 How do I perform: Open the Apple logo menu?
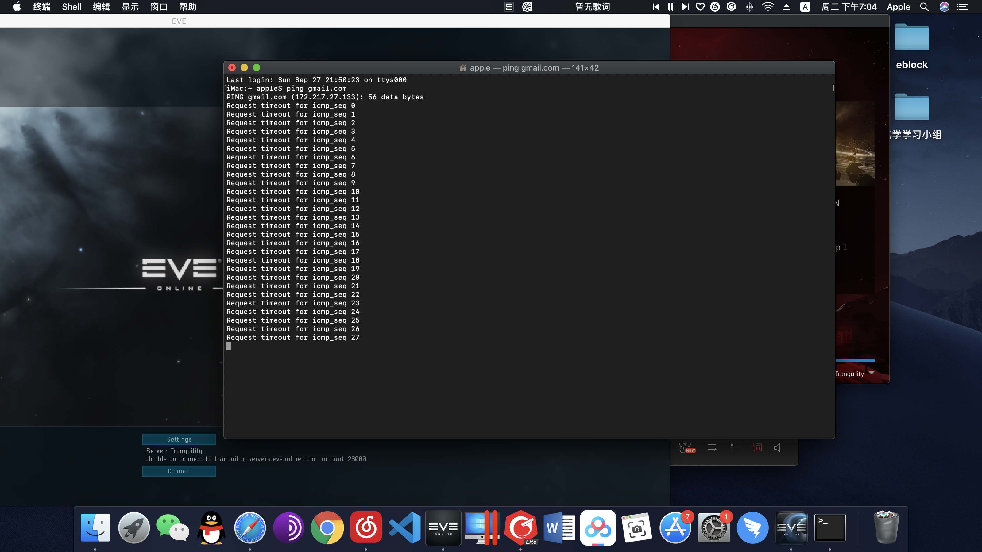pos(17,7)
